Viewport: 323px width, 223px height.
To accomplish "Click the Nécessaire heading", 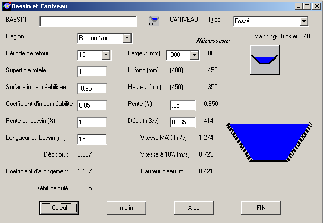I will click(x=213, y=40).
